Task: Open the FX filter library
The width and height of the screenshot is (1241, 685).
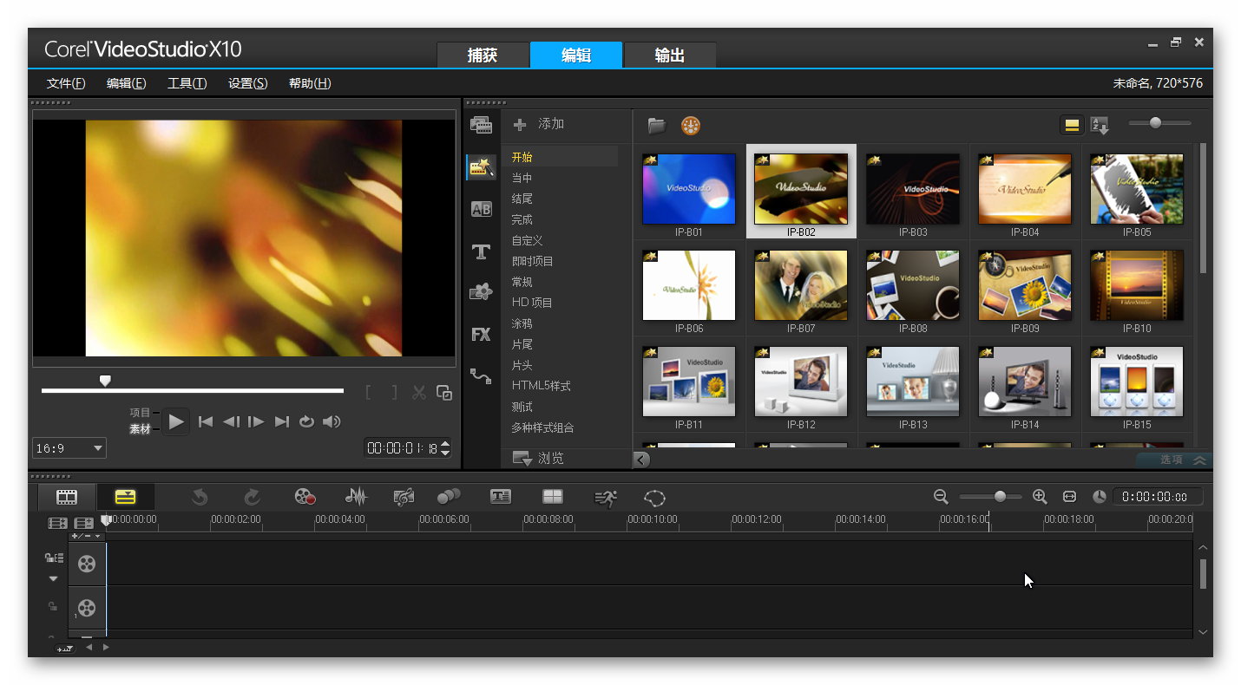Action: (481, 334)
